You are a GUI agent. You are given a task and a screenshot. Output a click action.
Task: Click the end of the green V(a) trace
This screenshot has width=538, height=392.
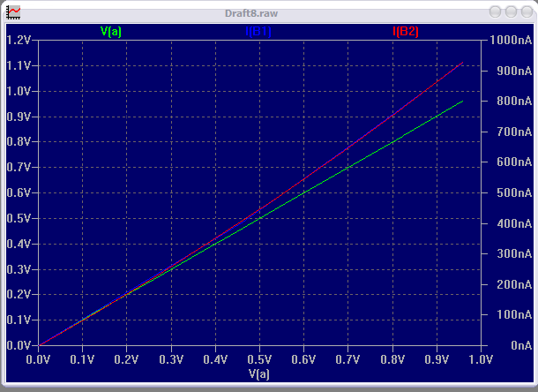coord(463,102)
